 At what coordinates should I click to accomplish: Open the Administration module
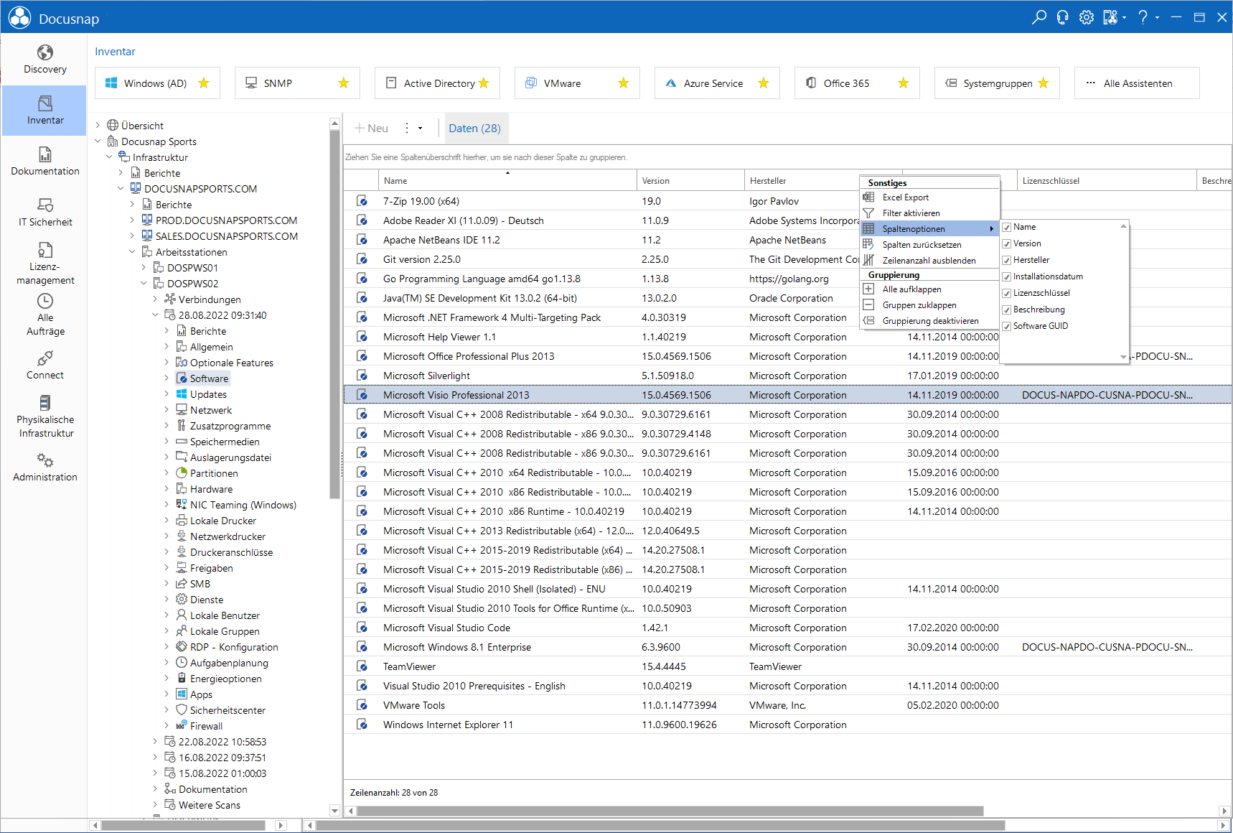pyautogui.click(x=44, y=467)
